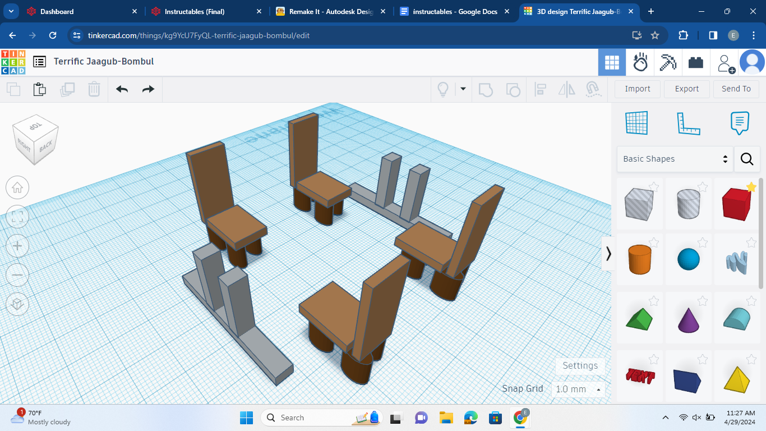766x431 pixels.
Task: Switch to Remake It Autodesk tab
Action: click(331, 11)
